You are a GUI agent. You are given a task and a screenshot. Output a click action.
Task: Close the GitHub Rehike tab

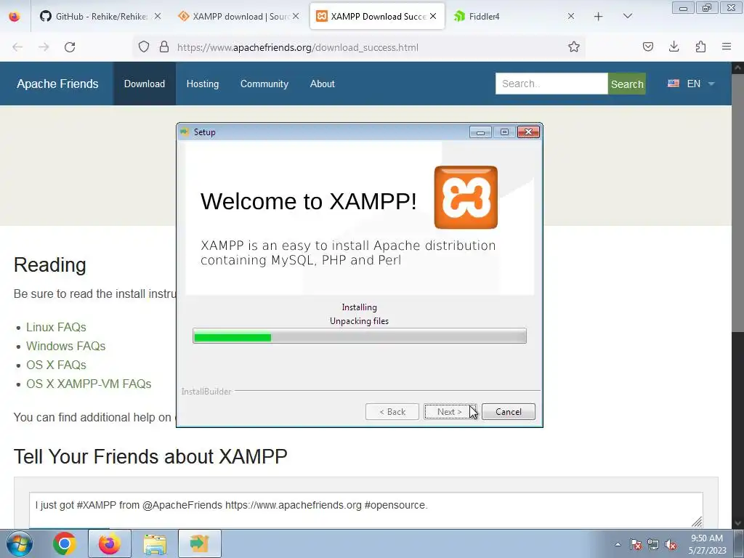(x=158, y=16)
